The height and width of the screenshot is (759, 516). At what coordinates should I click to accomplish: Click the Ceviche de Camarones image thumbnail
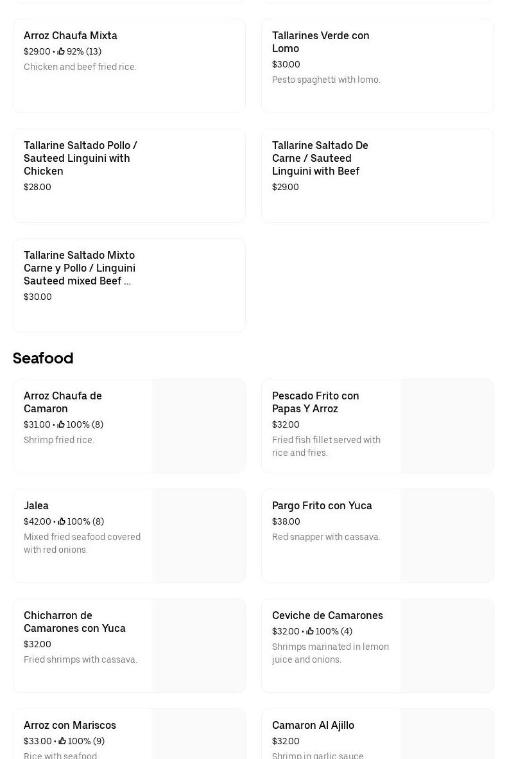[x=447, y=645]
